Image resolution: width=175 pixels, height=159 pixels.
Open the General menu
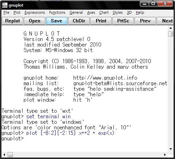[76, 12]
